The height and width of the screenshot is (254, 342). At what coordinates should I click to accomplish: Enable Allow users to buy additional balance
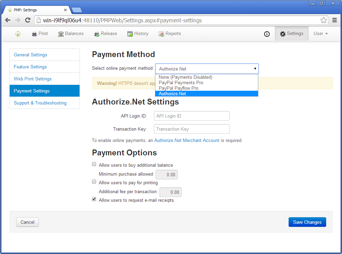click(94, 164)
